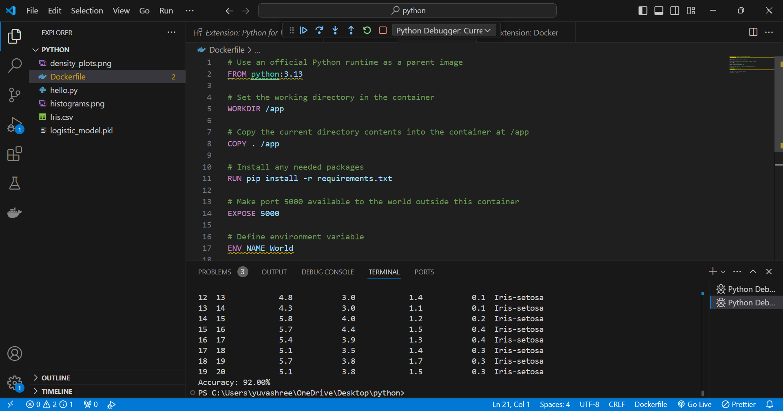Open the Extensions view
Viewport: 783px width, 411px height.
click(15, 154)
